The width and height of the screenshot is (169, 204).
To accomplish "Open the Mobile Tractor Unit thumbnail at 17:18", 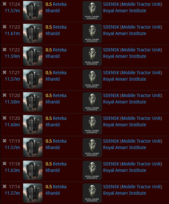I will coord(33,170).
